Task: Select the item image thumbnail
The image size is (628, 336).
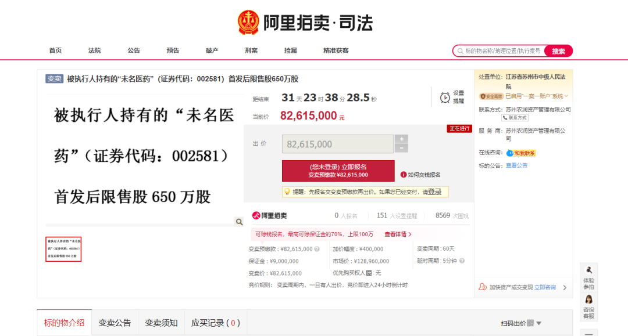Action: pos(63,249)
